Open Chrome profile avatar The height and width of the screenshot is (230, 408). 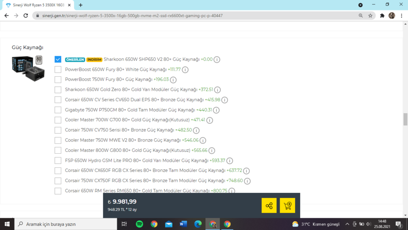(x=392, y=15)
